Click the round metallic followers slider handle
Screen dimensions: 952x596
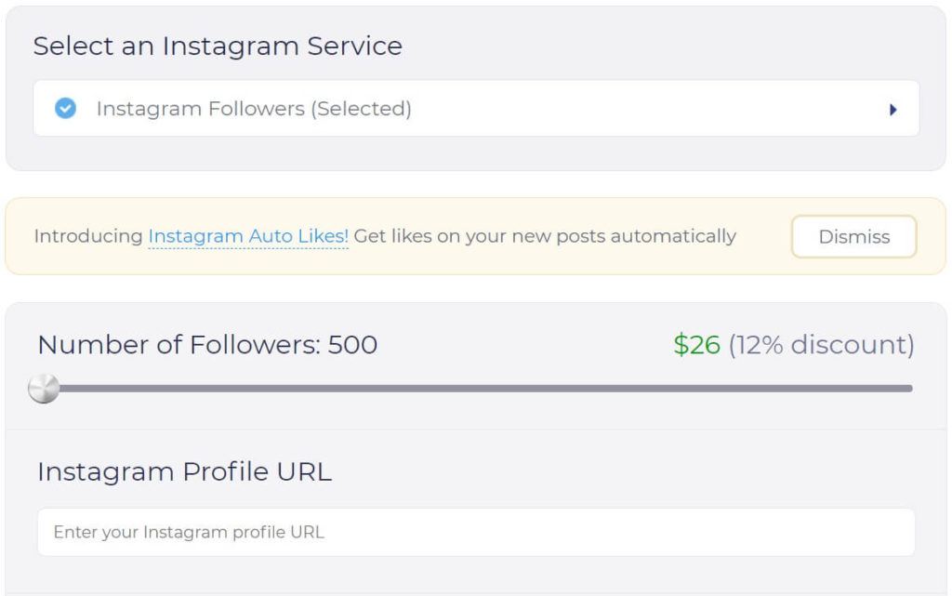click(45, 389)
